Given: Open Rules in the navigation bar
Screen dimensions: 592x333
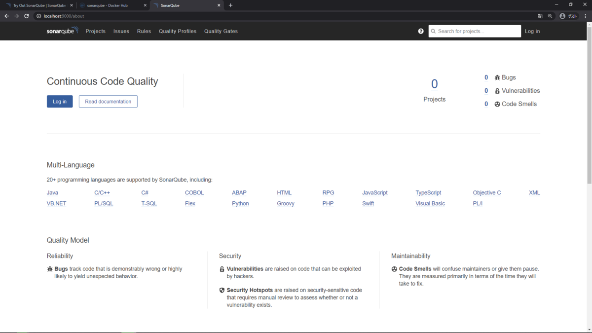Looking at the screenshot, I should [x=144, y=31].
